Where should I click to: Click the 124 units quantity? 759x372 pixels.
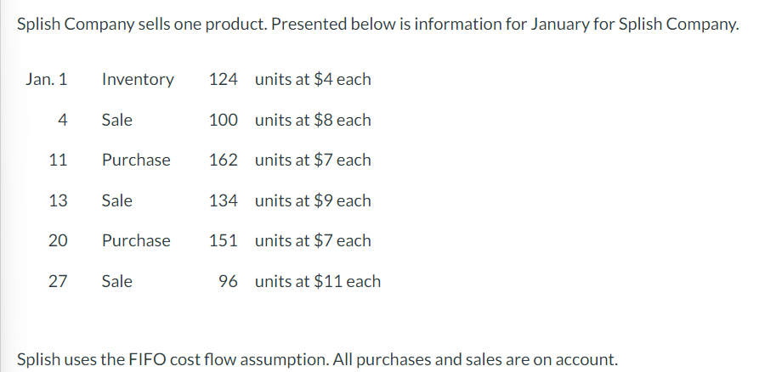223,80
